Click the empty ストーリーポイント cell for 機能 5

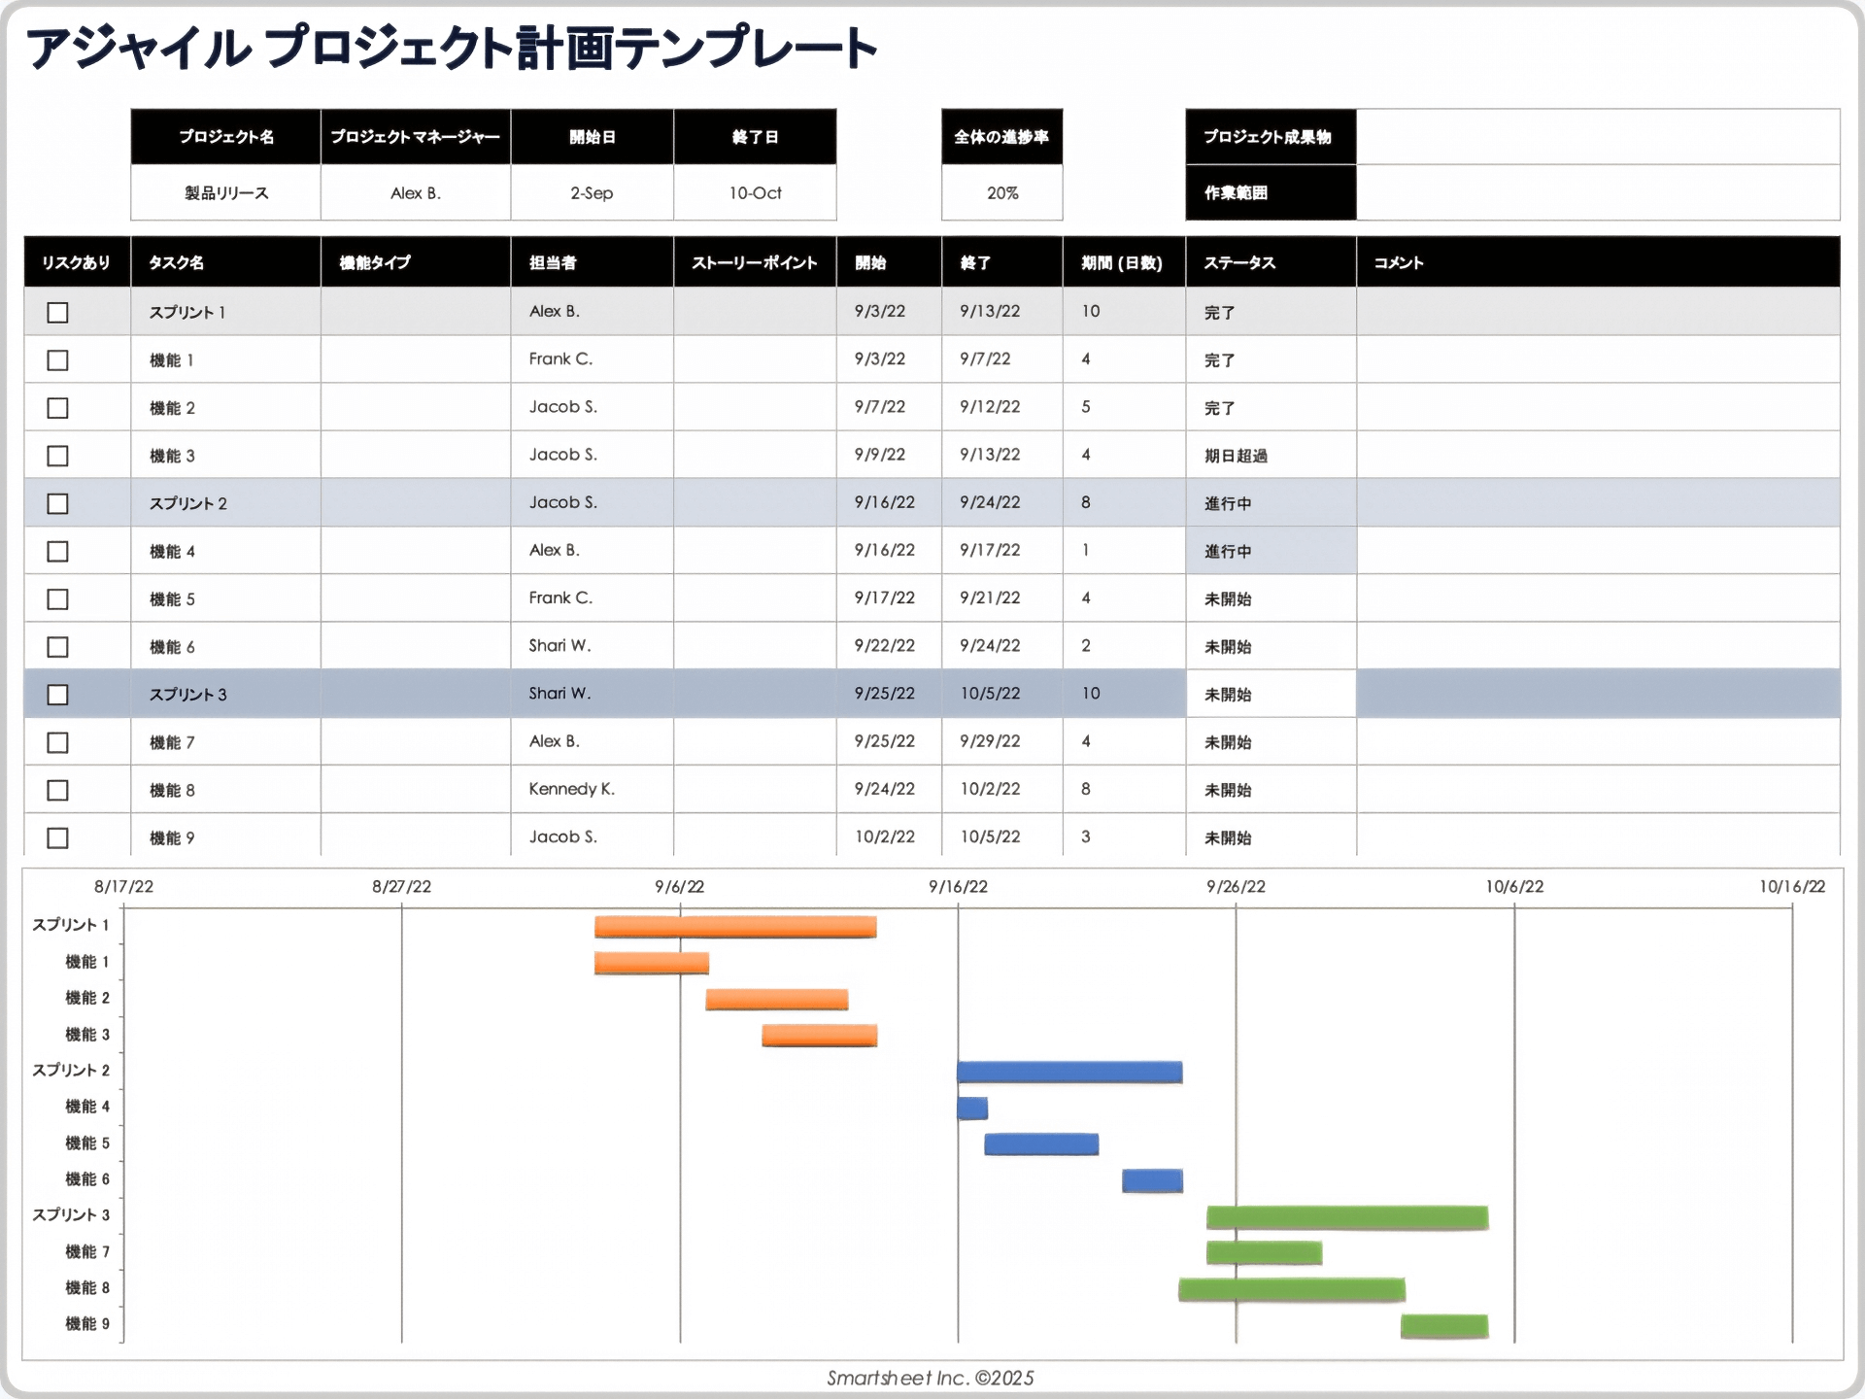coord(755,598)
